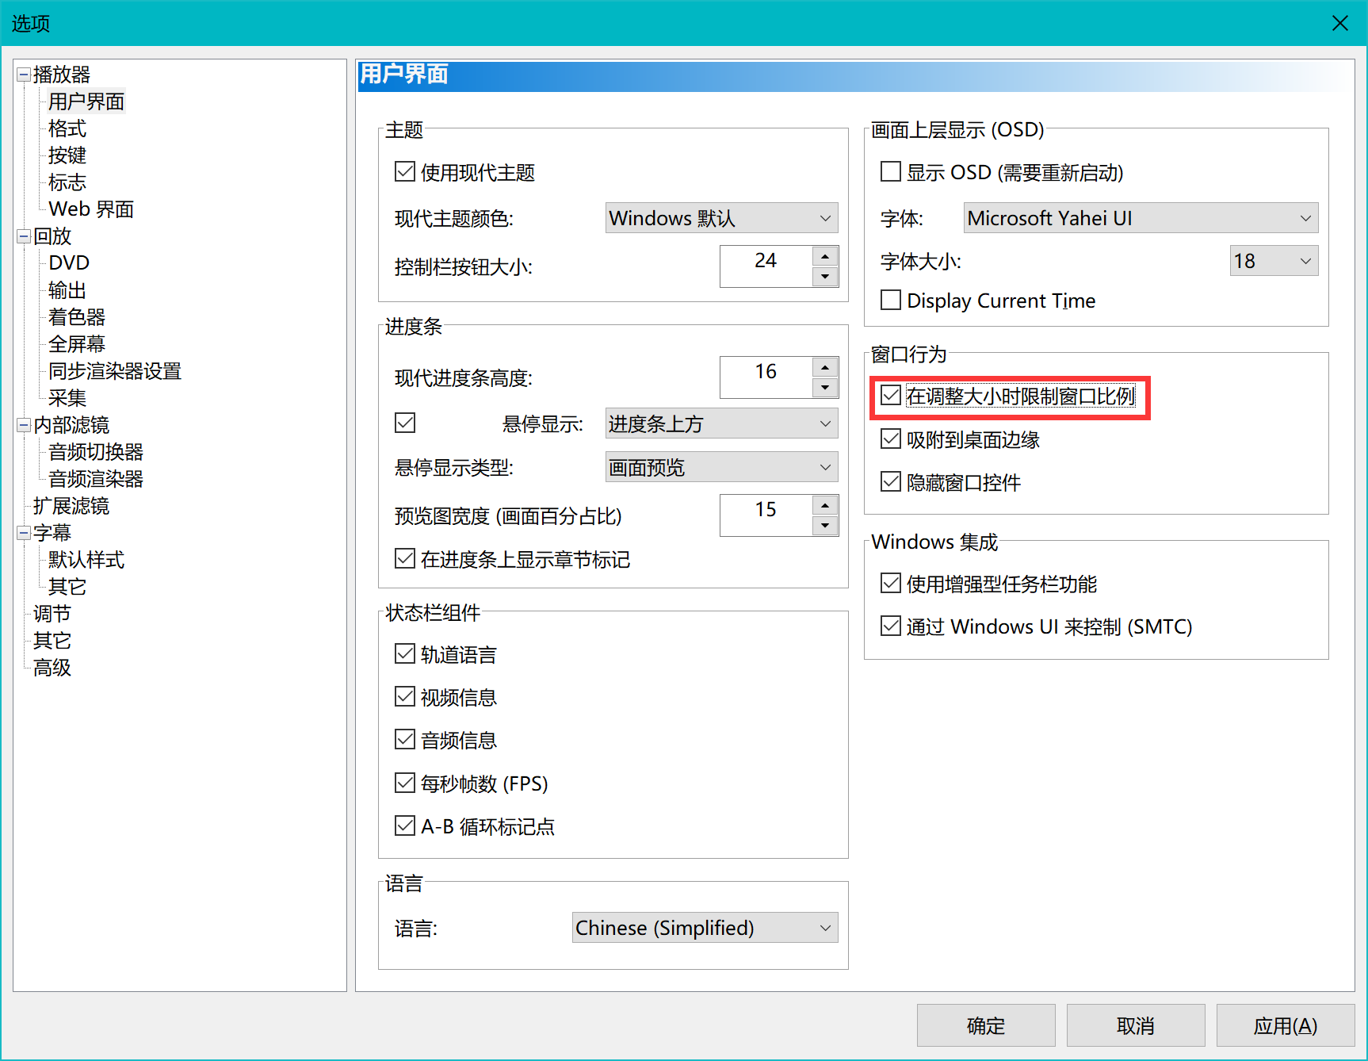Screen dimensions: 1368x1061
Task: Focus the 预览图宽度 number field
Action: pyautogui.click(x=766, y=515)
